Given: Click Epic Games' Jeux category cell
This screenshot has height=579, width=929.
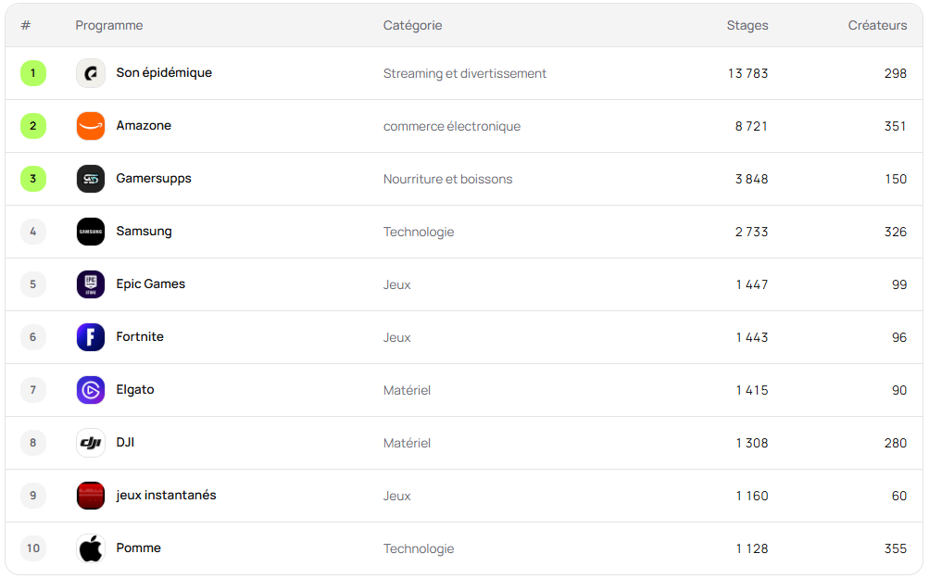Looking at the screenshot, I should [x=396, y=284].
